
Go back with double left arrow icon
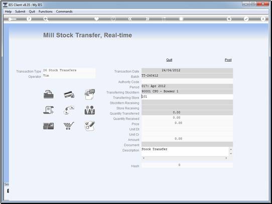(x=130, y=19)
